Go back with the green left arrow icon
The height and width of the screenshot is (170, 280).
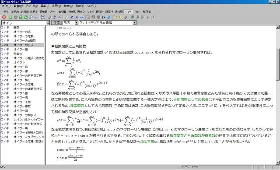tap(10, 17)
